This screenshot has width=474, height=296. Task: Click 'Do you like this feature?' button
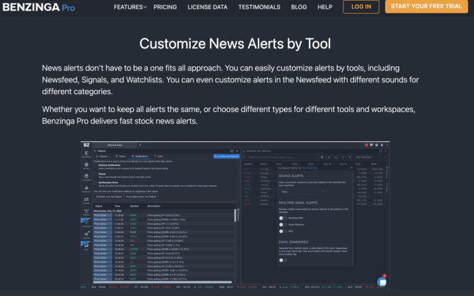227,156
